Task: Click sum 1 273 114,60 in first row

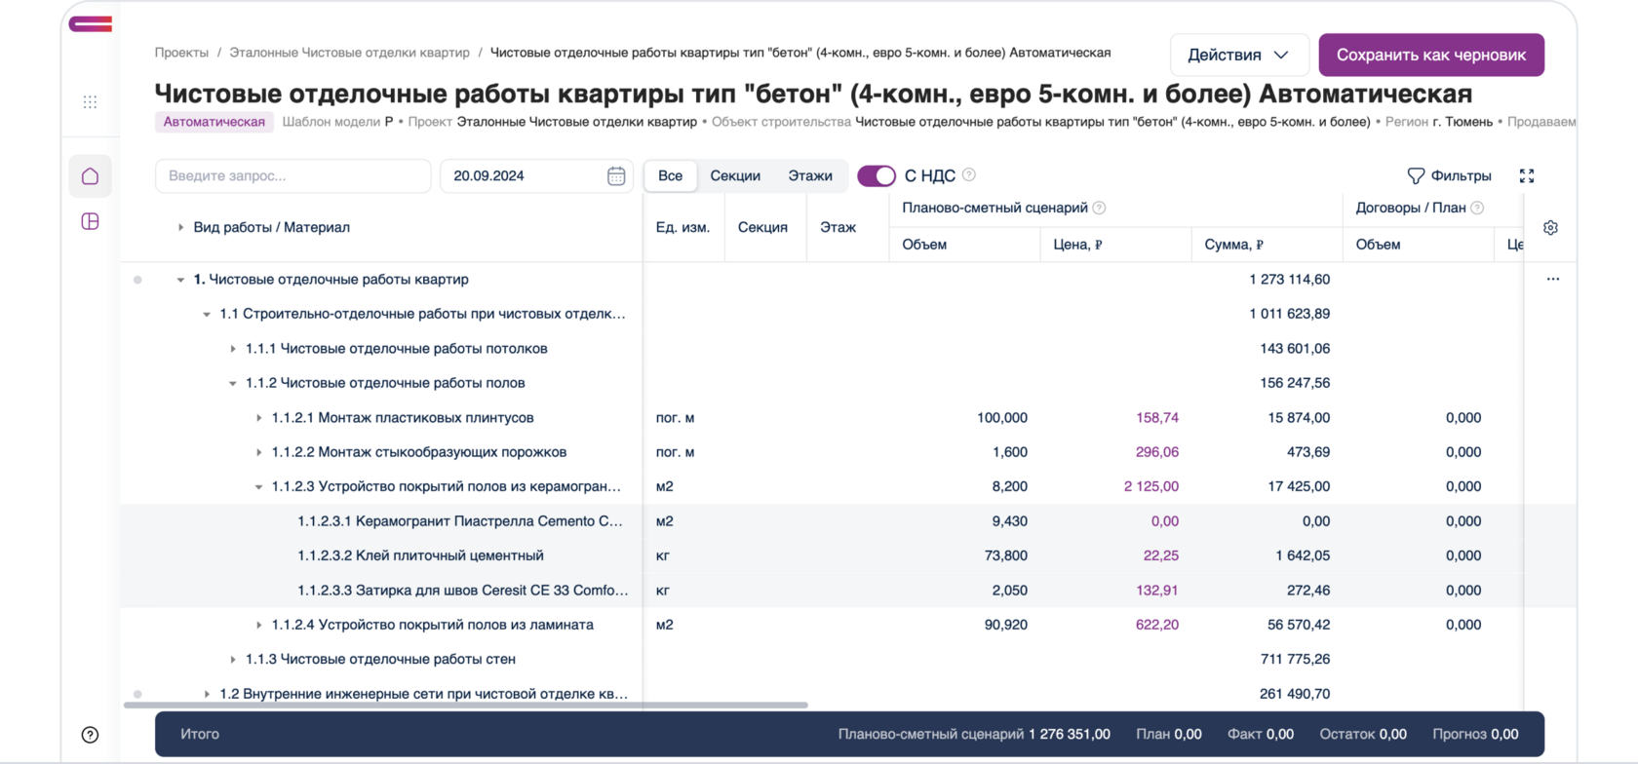Action: [1289, 280]
